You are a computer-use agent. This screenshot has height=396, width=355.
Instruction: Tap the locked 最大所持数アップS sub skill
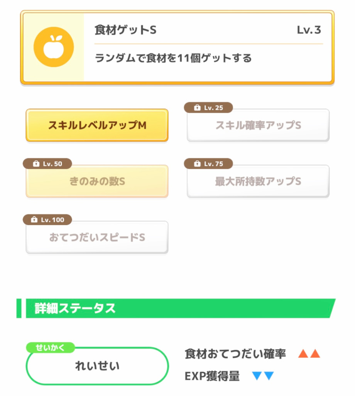[x=258, y=182]
